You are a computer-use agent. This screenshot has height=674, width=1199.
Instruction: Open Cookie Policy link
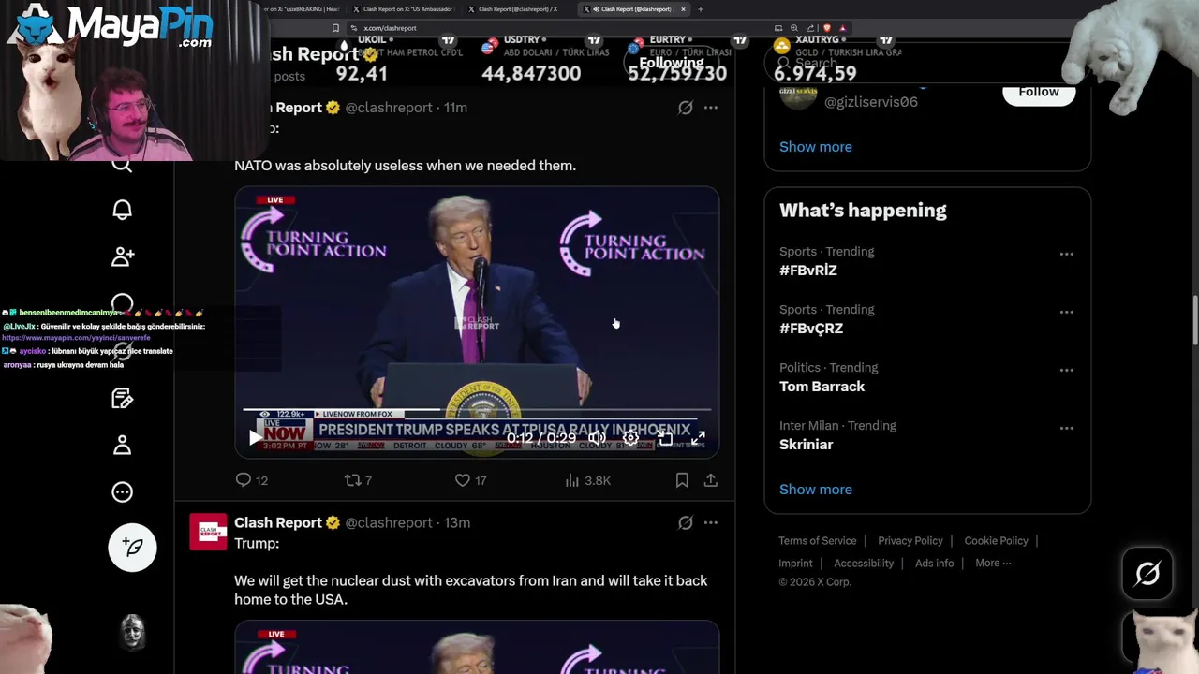[996, 541]
